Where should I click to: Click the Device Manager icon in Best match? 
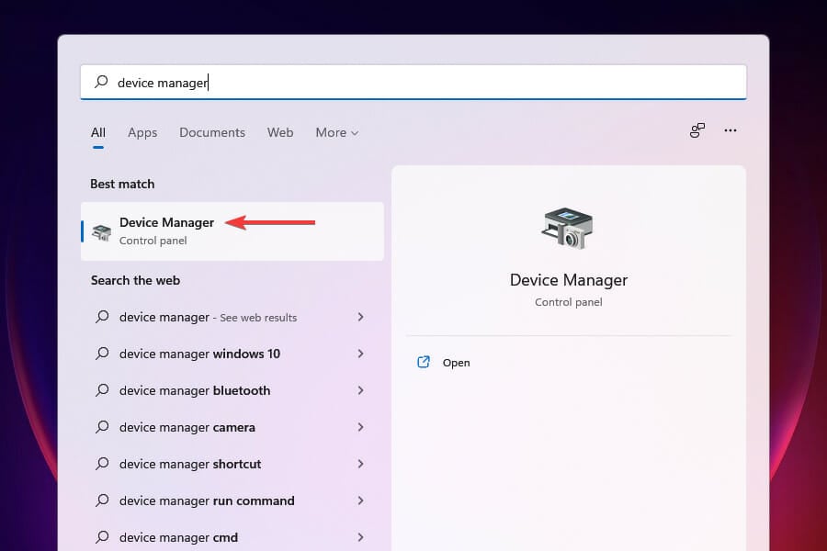pos(102,232)
